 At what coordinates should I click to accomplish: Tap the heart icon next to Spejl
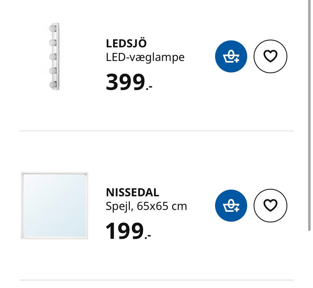pos(270,206)
